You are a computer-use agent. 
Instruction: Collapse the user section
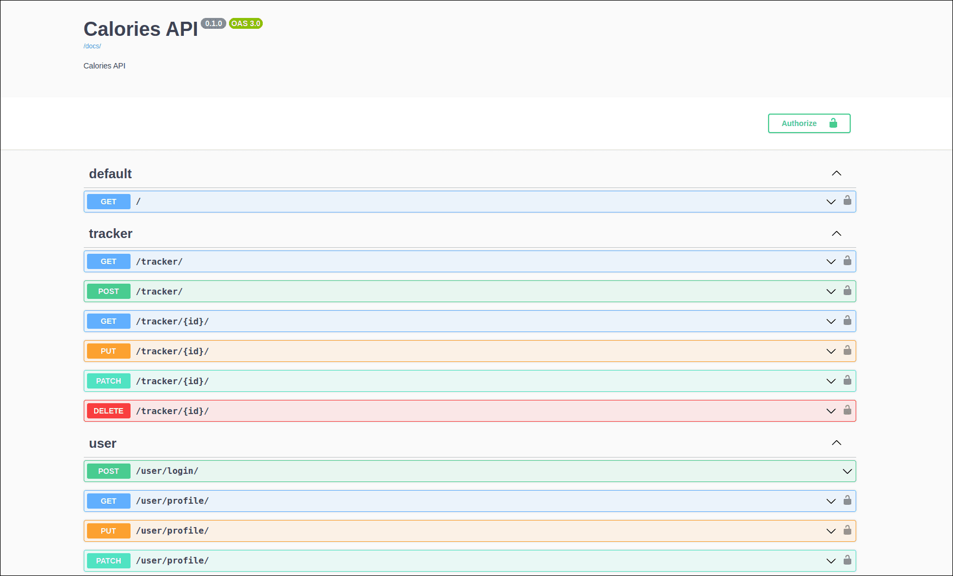coord(836,443)
